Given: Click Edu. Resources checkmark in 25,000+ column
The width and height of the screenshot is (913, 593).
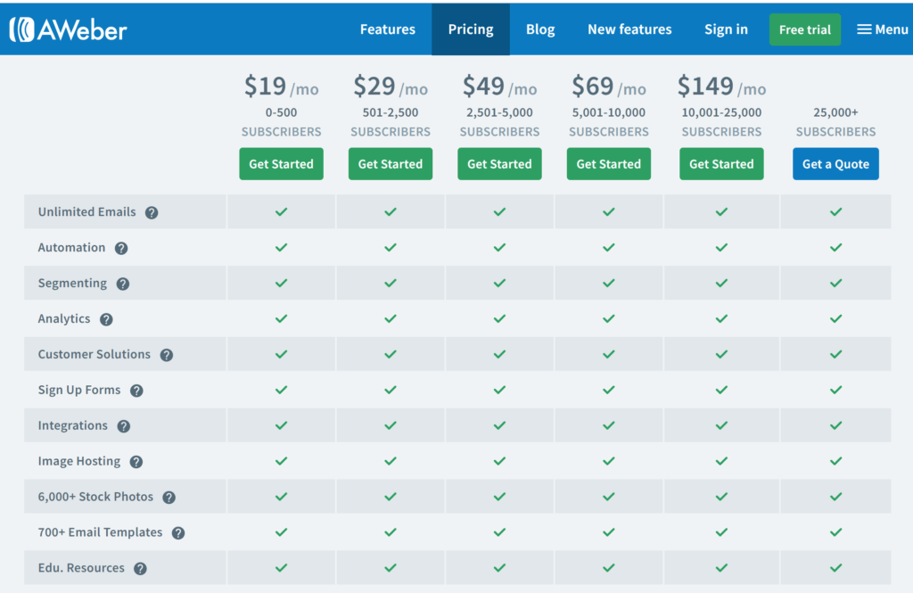Looking at the screenshot, I should (x=835, y=567).
